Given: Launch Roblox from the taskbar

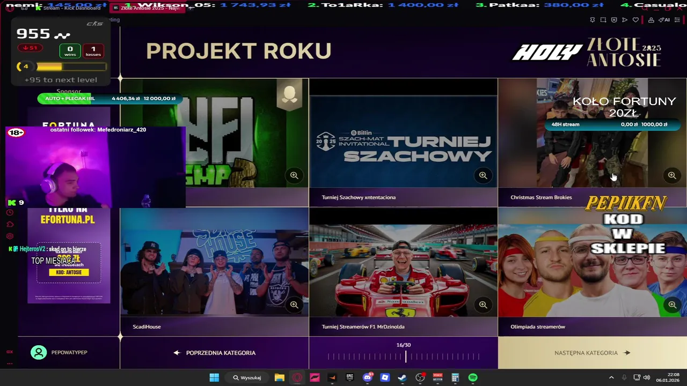Looking at the screenshot, I should coord(385,377).
